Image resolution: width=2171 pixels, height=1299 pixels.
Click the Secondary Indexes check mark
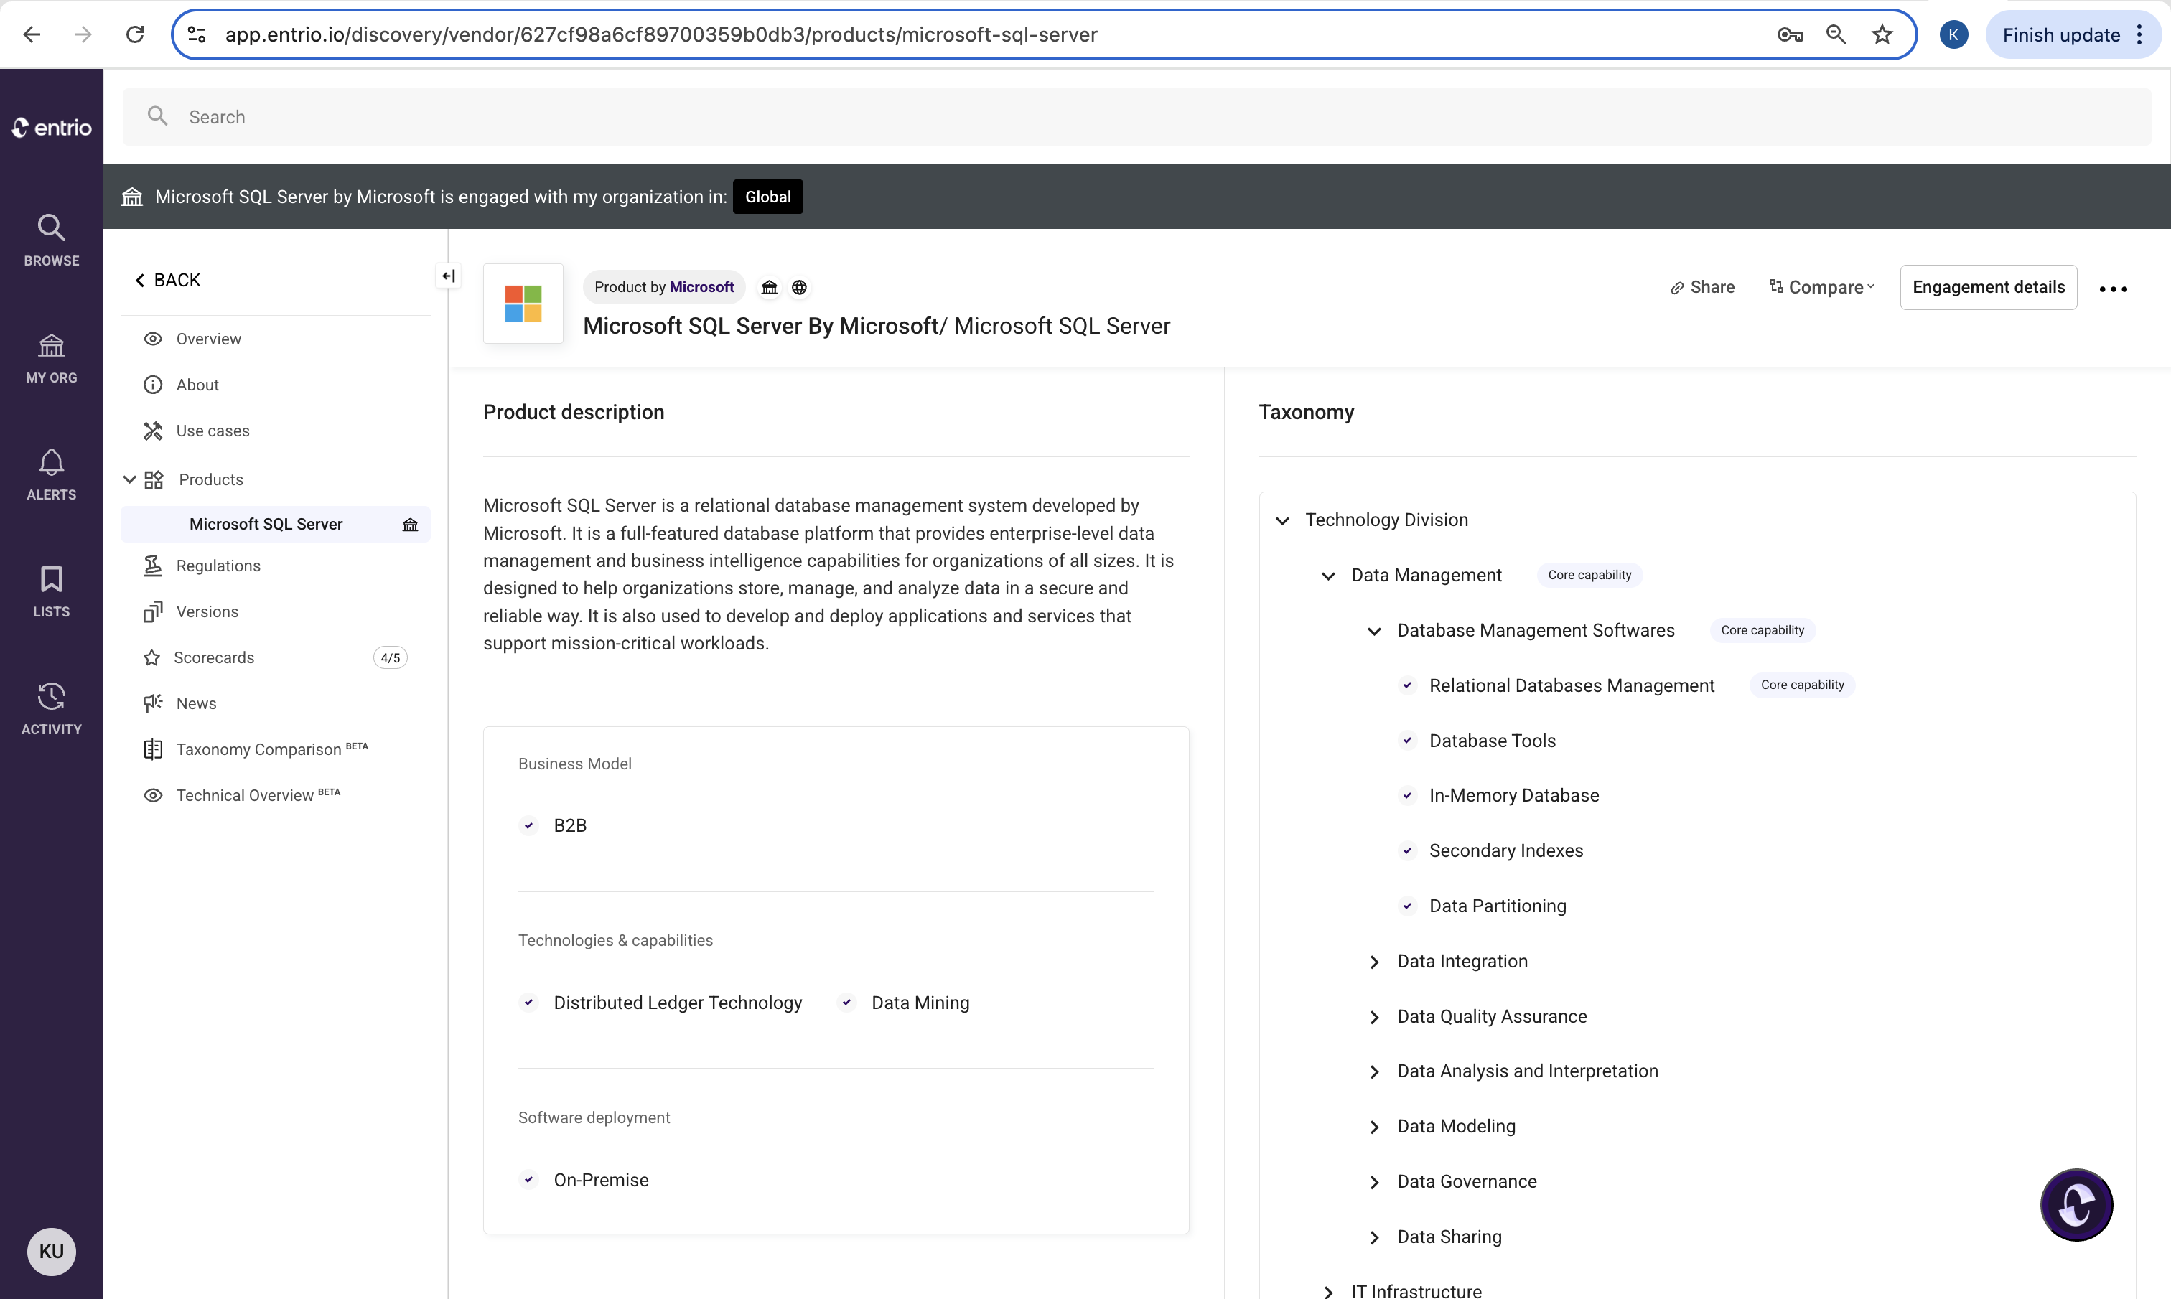pos(1408,851)
